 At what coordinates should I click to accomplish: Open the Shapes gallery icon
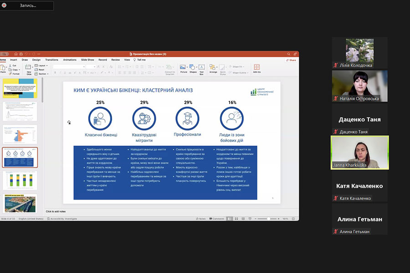tap(193, 67)
